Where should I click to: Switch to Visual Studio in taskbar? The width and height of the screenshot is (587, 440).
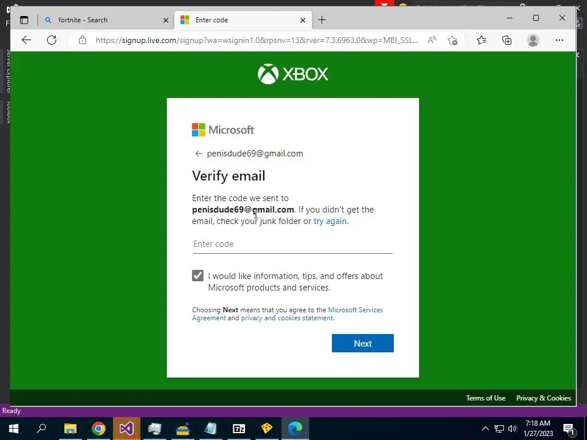click(127, 429)
